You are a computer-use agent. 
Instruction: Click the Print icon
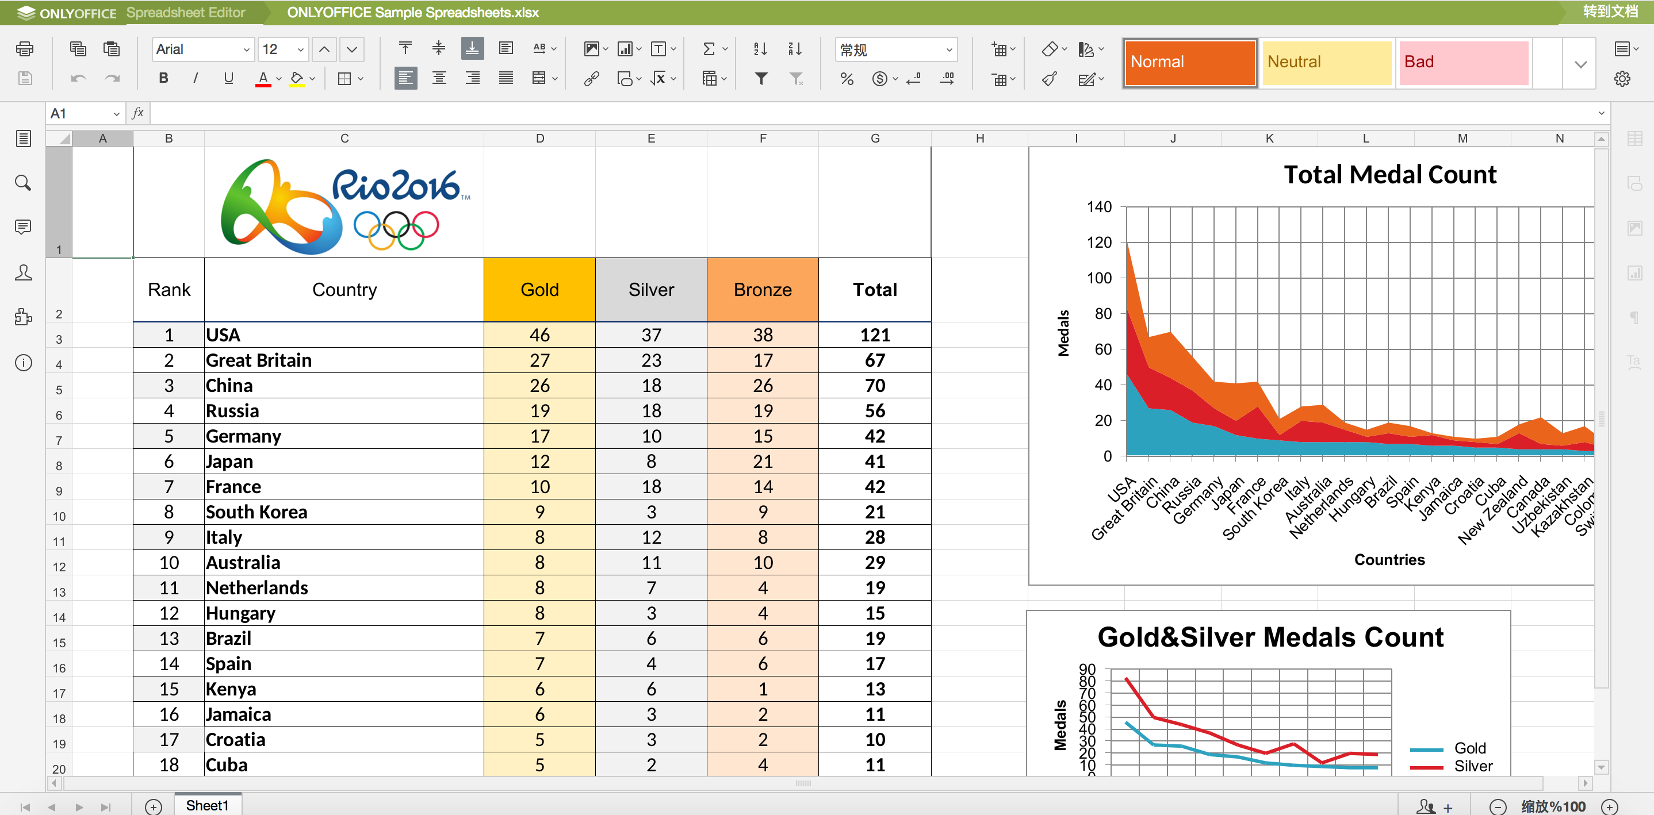pyautogui.click(x=24, y=49)
